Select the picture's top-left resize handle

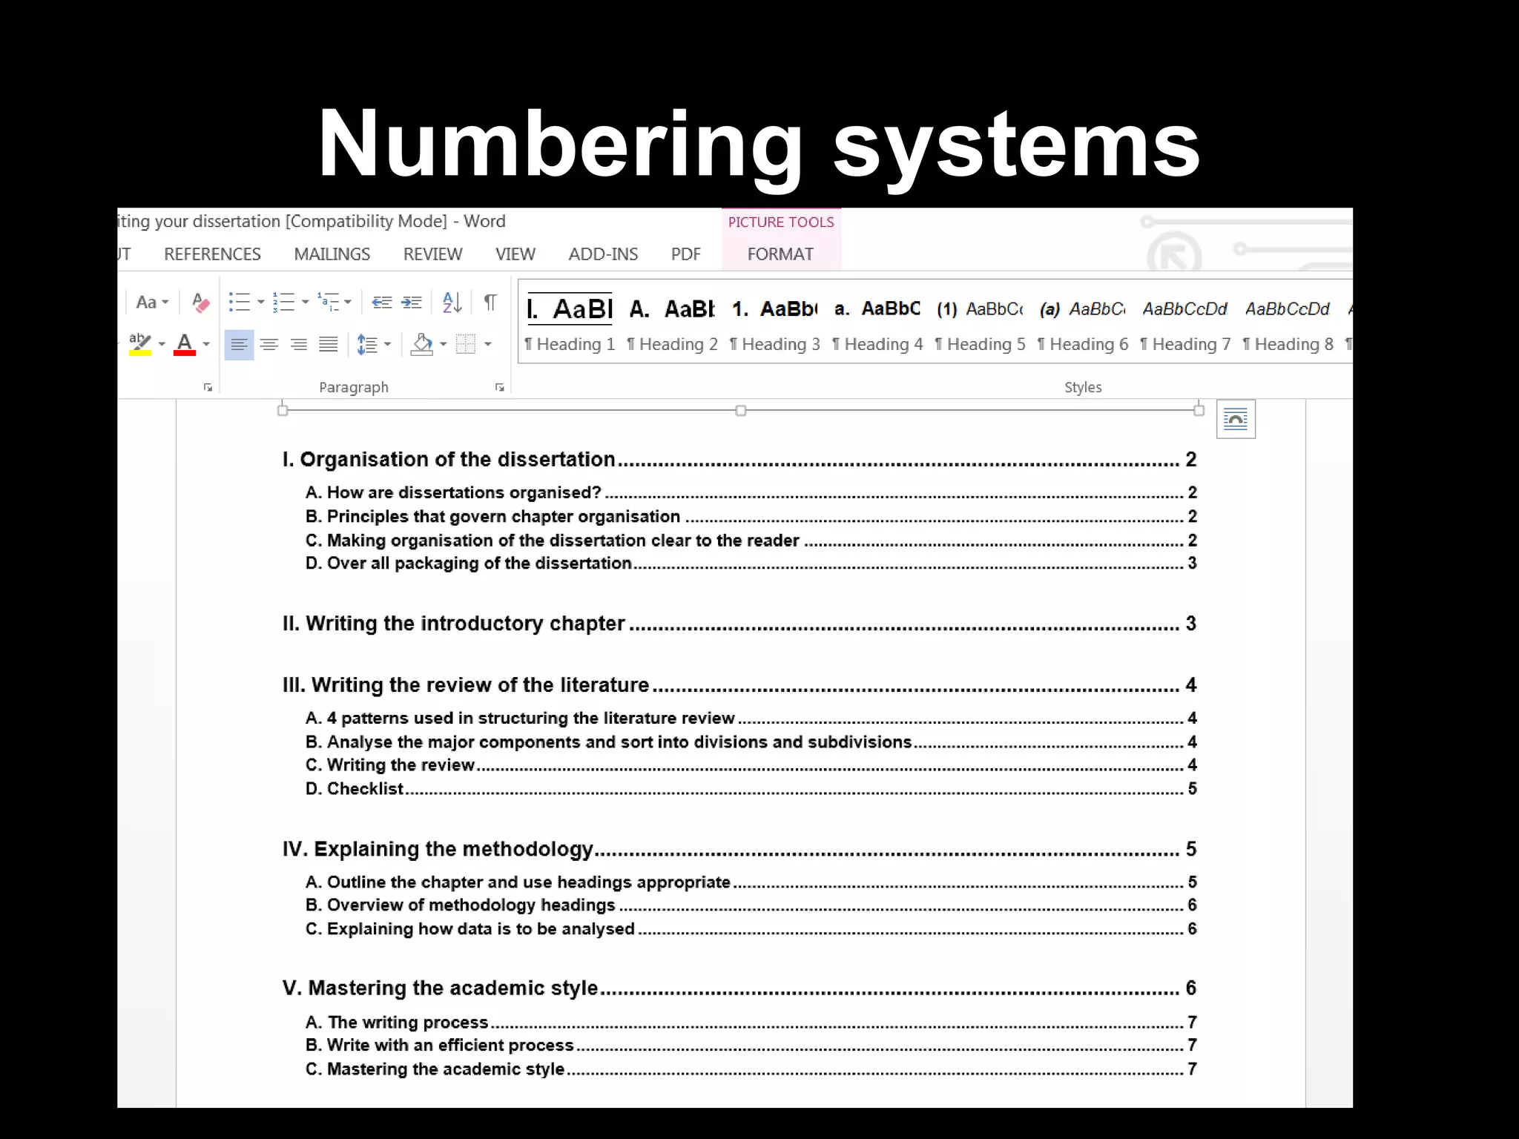(x=283, y=410)
